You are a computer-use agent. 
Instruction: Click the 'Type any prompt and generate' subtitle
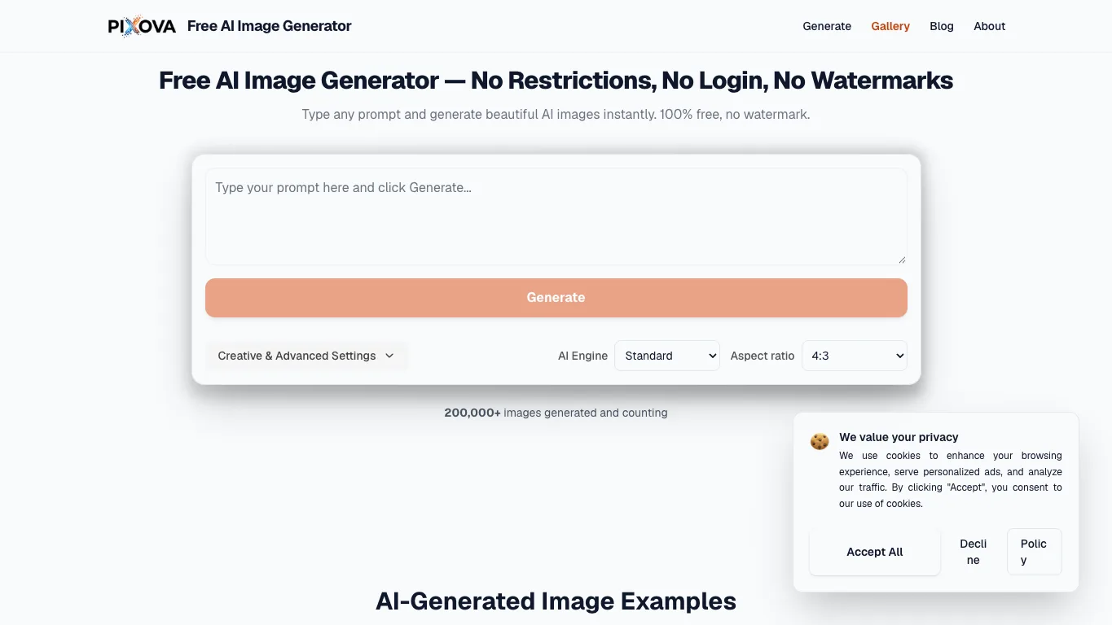point(556,114)
